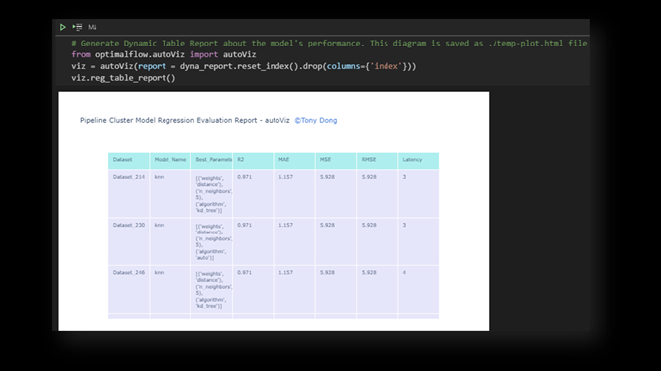Click the run-by-line cell icon
The image size is (661, 371).
78,27
